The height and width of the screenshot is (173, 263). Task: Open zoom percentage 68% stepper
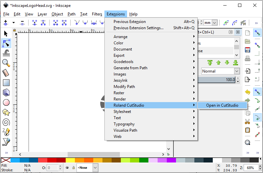260,168
